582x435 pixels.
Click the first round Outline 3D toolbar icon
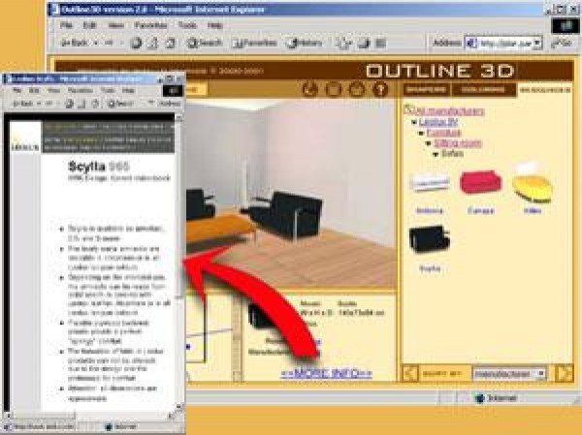click(x=309, y=89)
